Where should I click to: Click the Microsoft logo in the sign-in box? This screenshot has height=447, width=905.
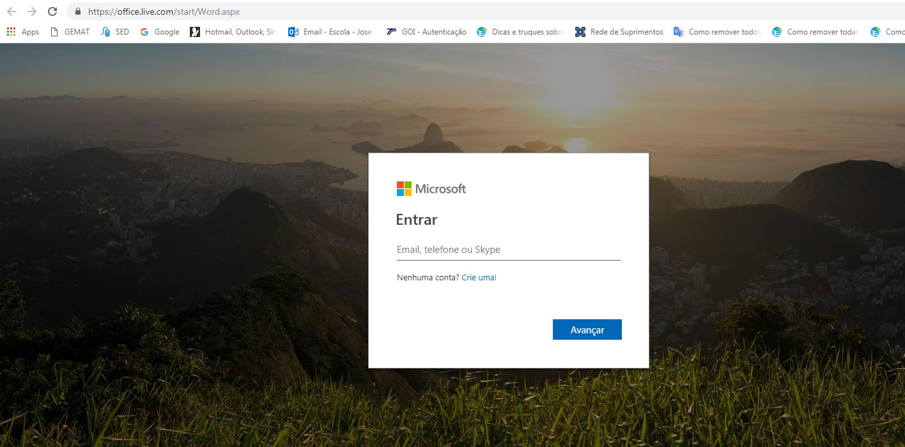point(431,188)
